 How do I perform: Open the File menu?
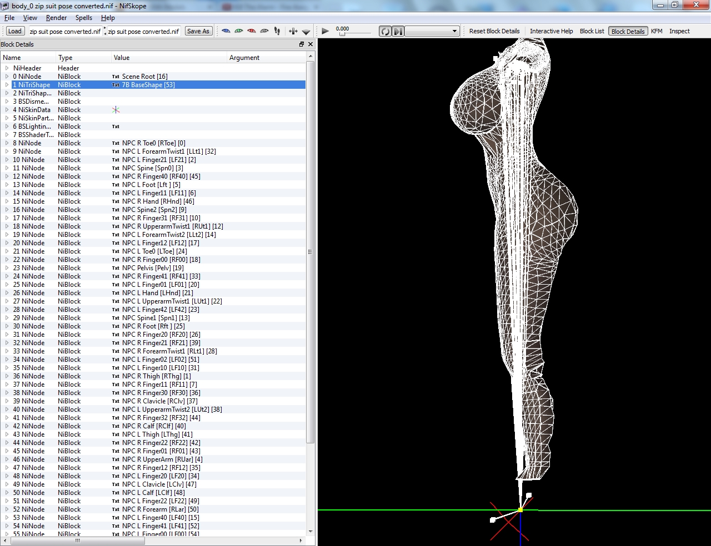tap(9, 18)
